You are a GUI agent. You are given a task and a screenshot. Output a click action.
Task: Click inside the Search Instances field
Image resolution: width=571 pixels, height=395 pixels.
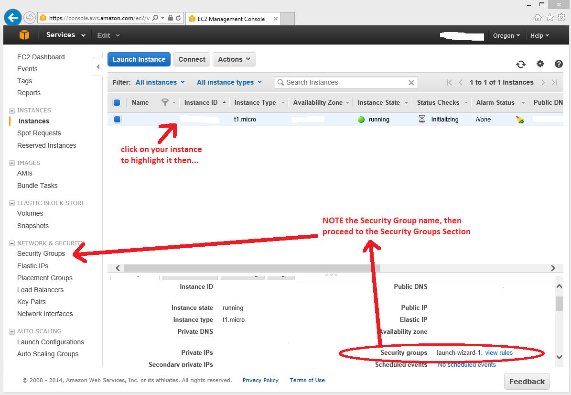pos(345,82)
